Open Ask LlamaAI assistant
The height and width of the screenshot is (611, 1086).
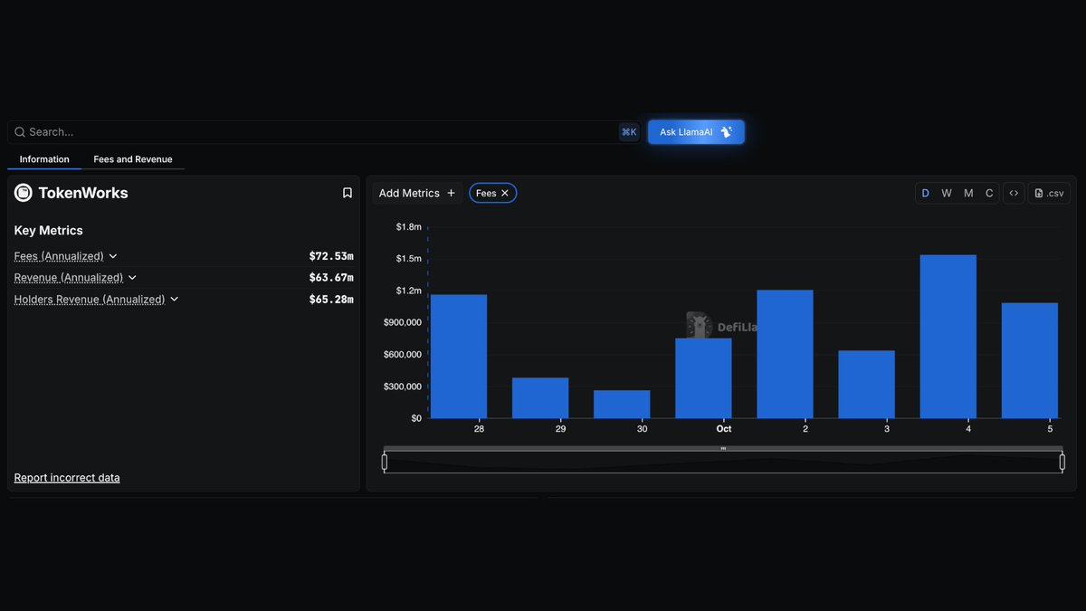tap(696, 132)
